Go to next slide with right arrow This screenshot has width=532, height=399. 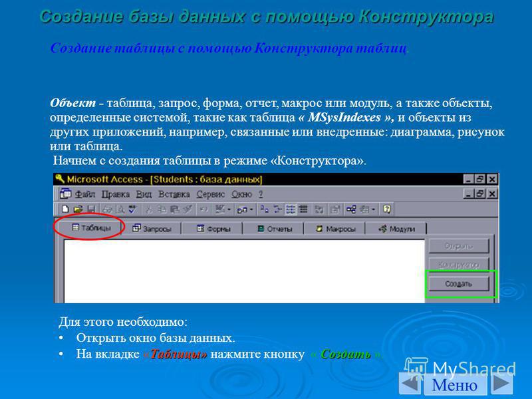click(501, 384)
